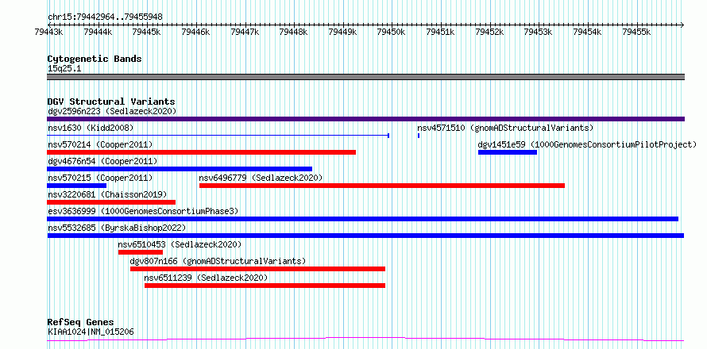Open the dgv1451e59 1000Genomes pilot label

point(587,144)
